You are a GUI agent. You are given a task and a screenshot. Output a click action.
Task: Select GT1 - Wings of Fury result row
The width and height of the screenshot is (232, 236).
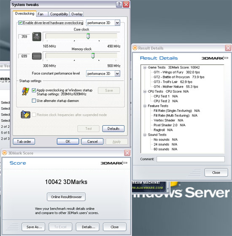pos(177,72)
